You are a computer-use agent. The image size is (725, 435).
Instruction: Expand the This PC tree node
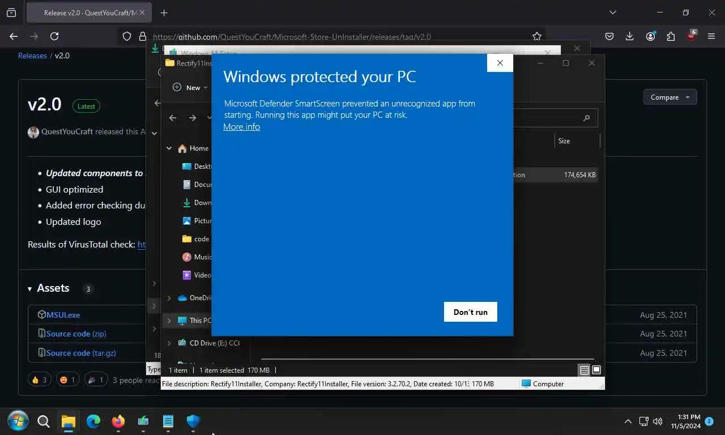click(169, 321)
